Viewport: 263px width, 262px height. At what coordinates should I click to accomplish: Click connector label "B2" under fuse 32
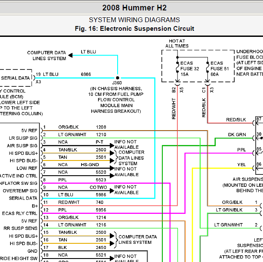tap(174, 90)
